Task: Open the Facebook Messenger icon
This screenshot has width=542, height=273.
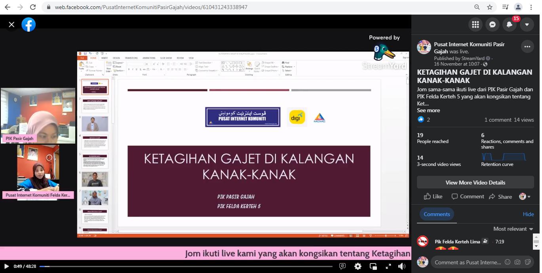Action: point(492,24)
